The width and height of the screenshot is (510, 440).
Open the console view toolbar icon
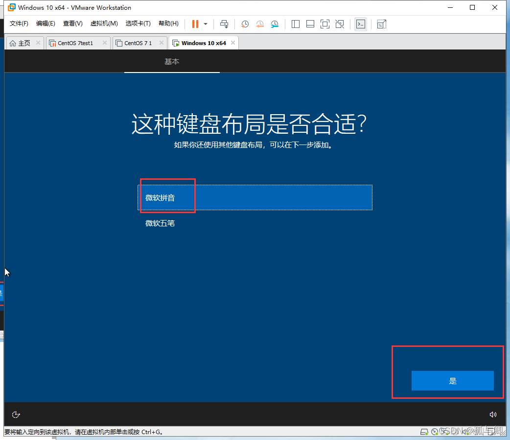(361, 24)
